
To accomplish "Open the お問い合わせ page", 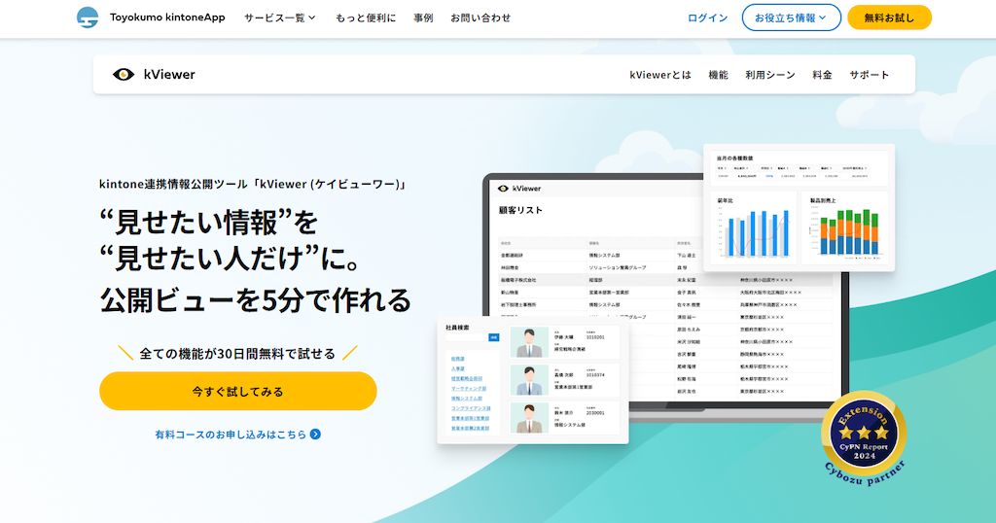I will point(480,17).
